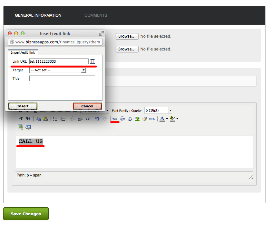Apply the text color swatch 'A'
The height and width of the screenshot is (225, 271).
(x=162, y=119)
